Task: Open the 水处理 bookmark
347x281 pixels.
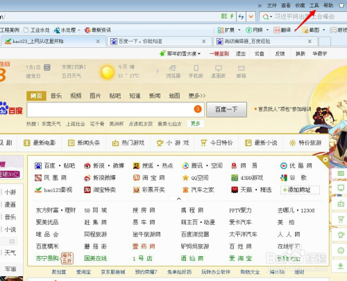Action: (65, 30)
